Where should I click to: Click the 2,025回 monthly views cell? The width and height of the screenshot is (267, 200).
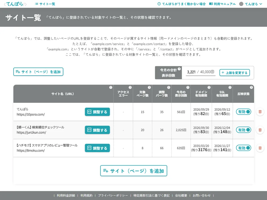[181, 130]
